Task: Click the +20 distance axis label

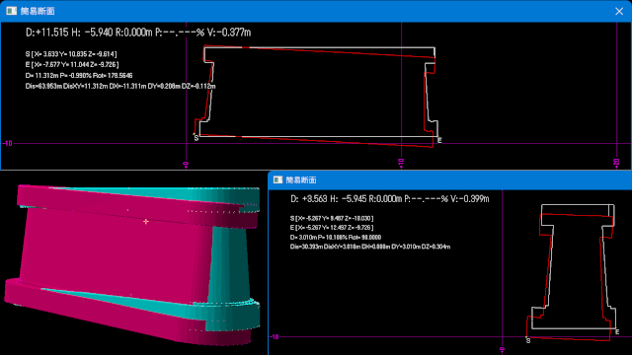Action: [x=616, y=163]
